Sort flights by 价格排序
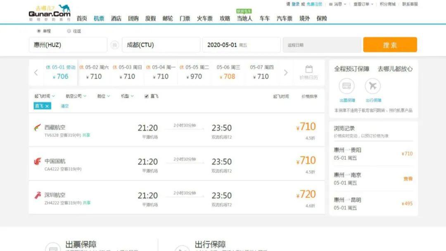The width and height of the screenshot is (446, 251). point(309,96)
